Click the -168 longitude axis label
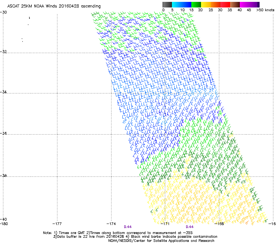276x243 pixels. tap(219, 224)
